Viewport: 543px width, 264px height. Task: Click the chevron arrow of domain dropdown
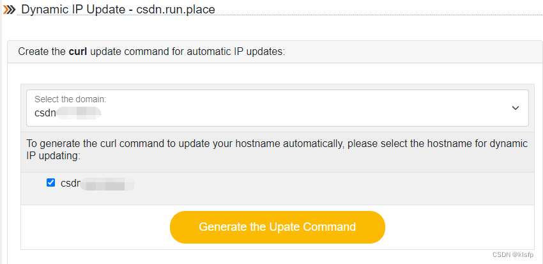516,108
